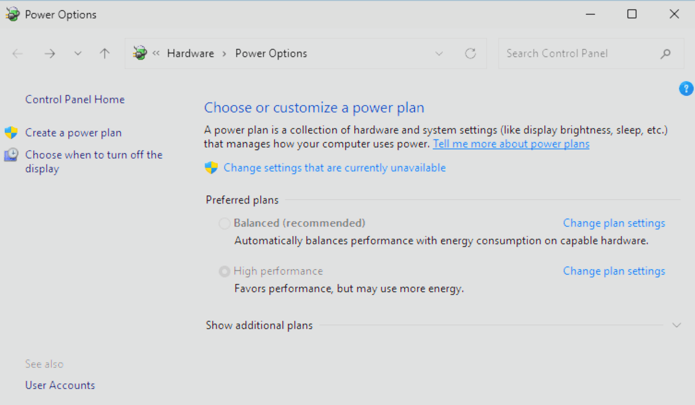Refresh the Power Options page
695x405 pixels.
pos(471,53)
